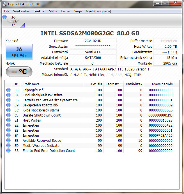Click the Érték neve column header

[x=52, y=84]
